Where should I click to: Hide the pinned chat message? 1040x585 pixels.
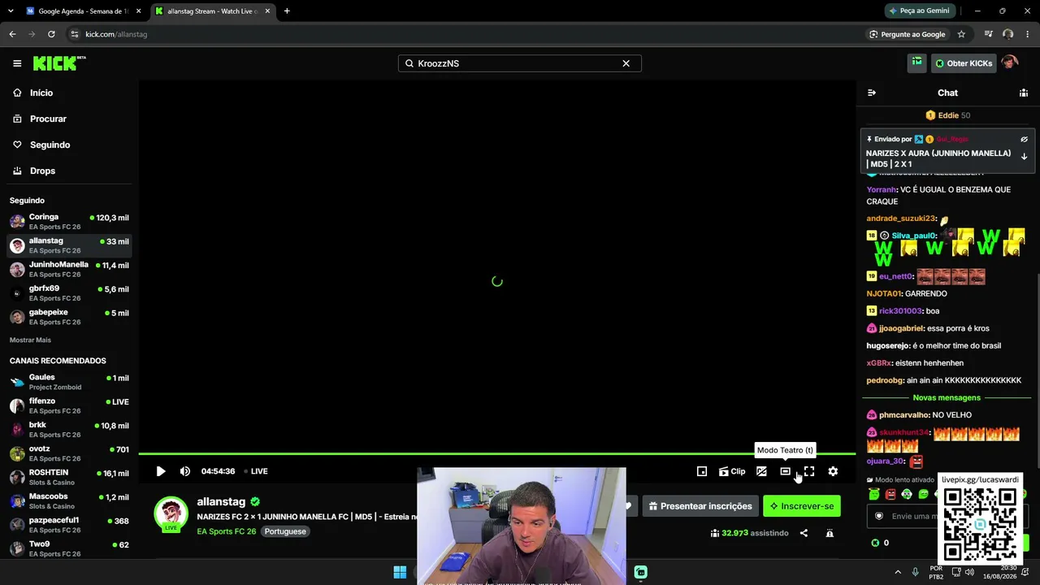[x=1025, y=139]
